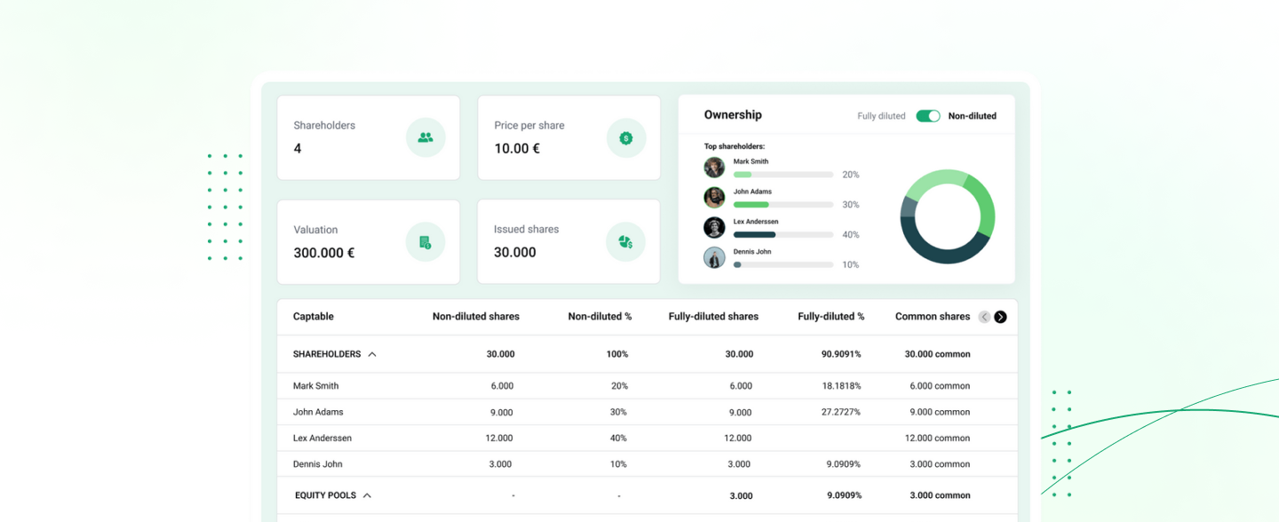Click the Shareholders people icon
Viewport: 1279px width, 522px height.
425,138
